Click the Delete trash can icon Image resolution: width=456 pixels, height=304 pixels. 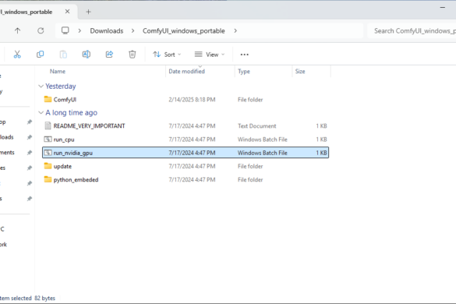pyautogui.click(x=133, y=55)
